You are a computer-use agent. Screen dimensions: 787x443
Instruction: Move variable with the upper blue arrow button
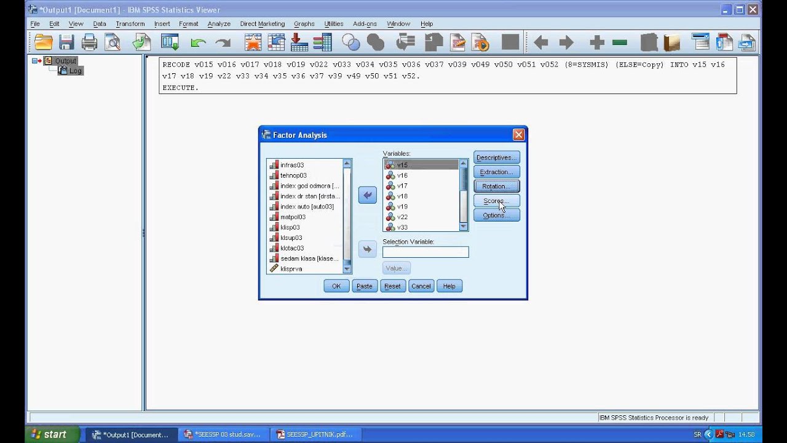pyautogui.click(x=368, y=195)
